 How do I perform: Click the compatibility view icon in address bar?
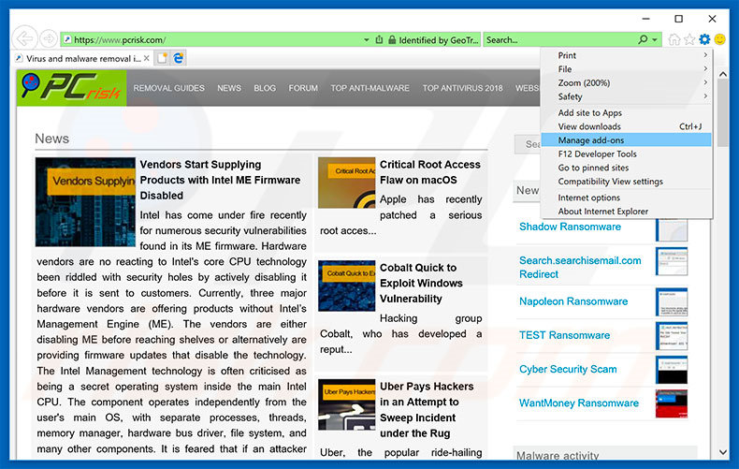click(379, 39)
